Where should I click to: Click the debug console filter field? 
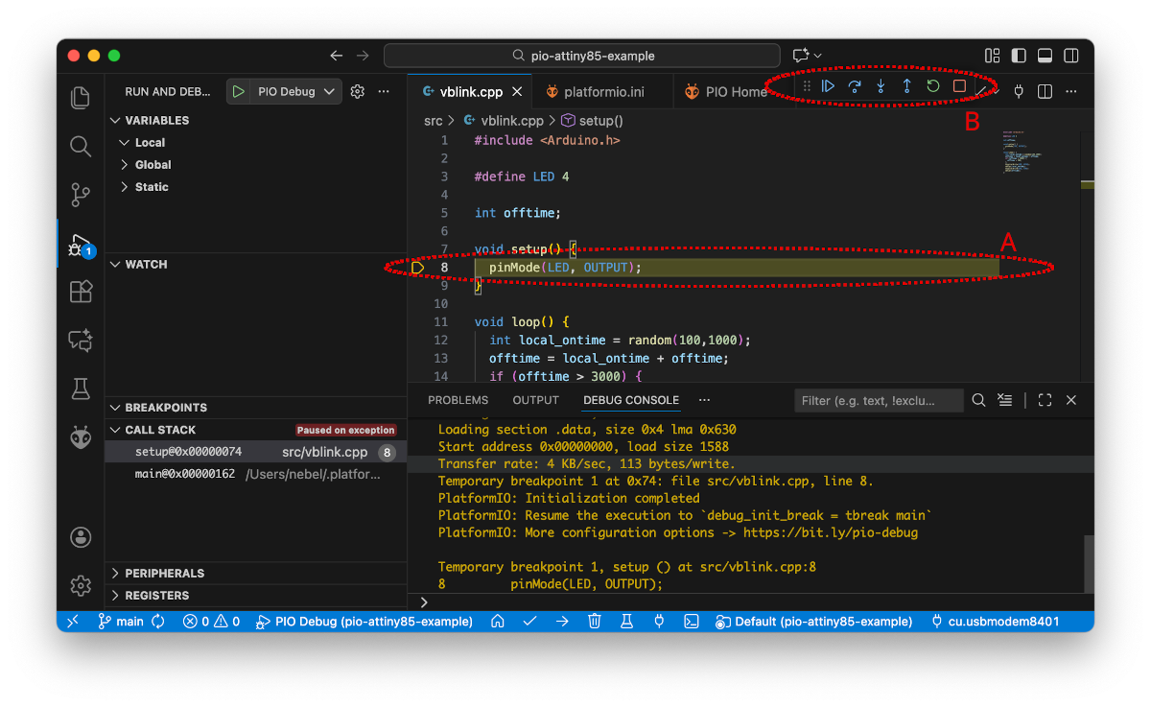coord(879,400)
